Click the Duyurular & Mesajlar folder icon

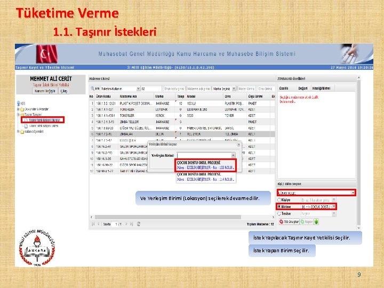[x=22, y=109]
